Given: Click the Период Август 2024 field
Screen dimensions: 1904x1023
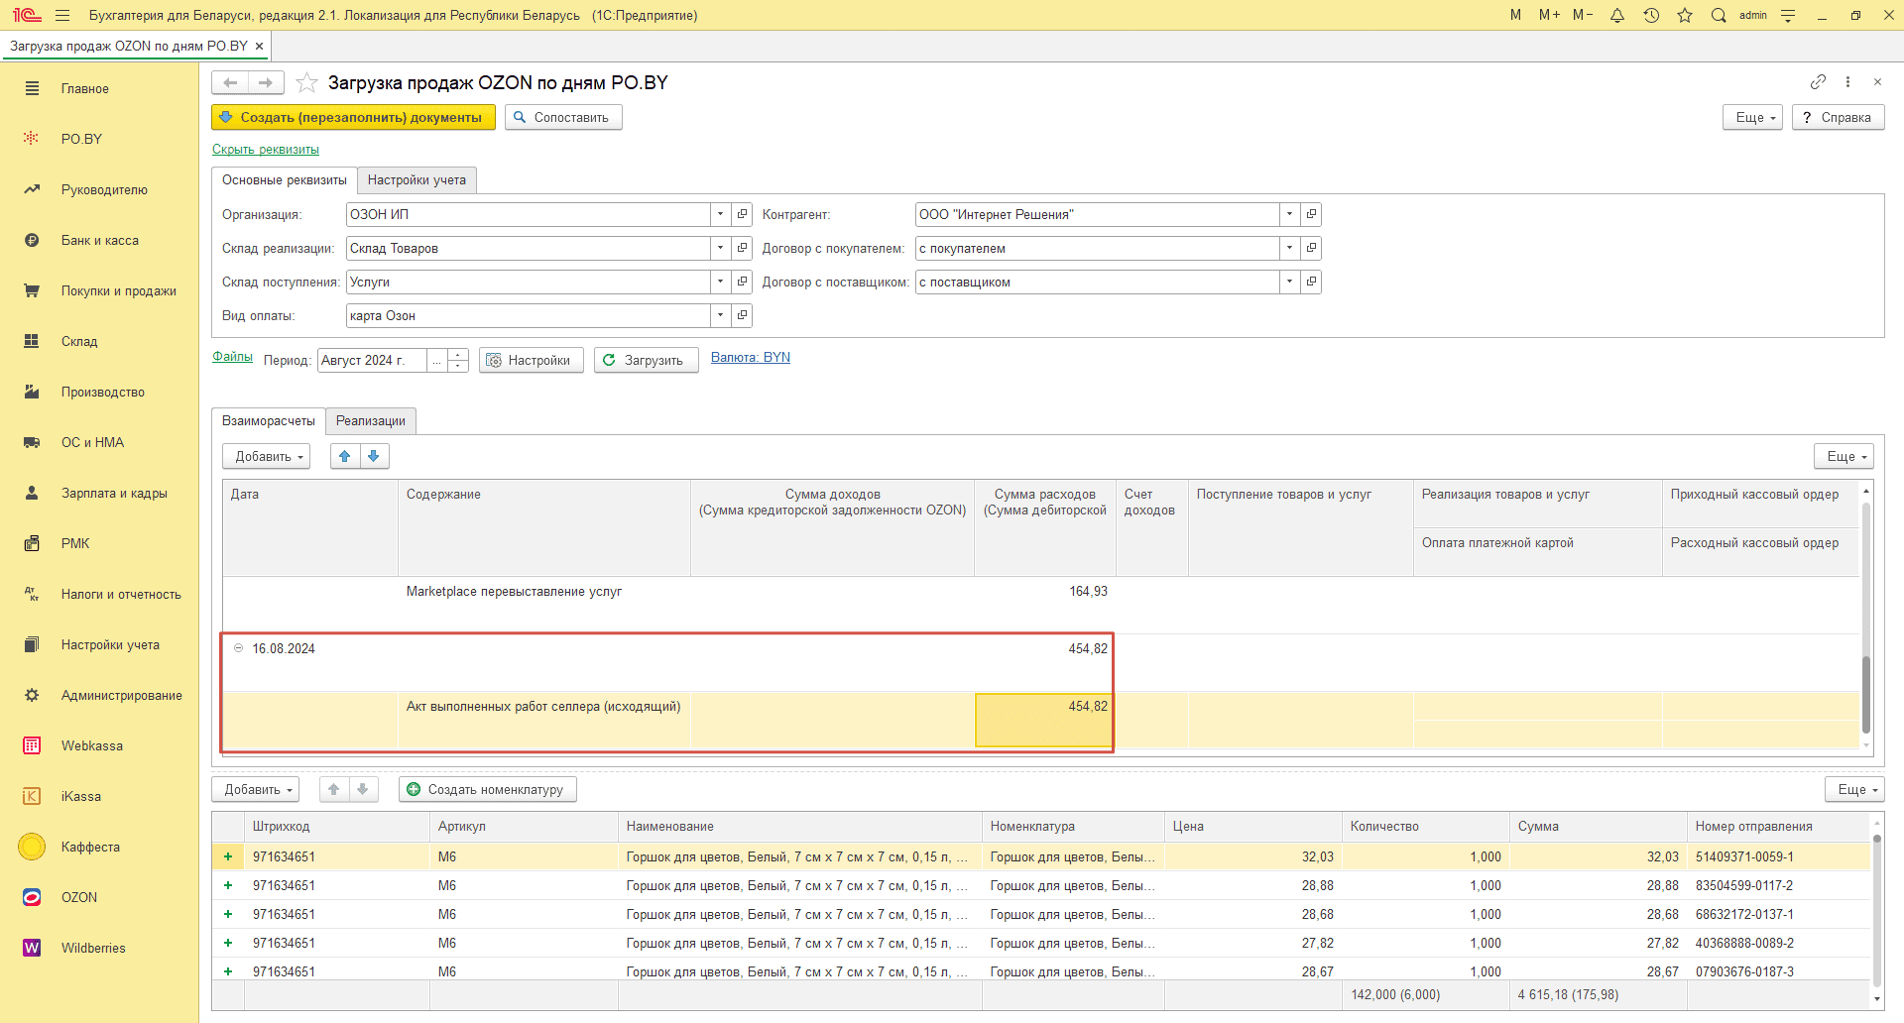Looking at the screenshot, I should (372, 360).
